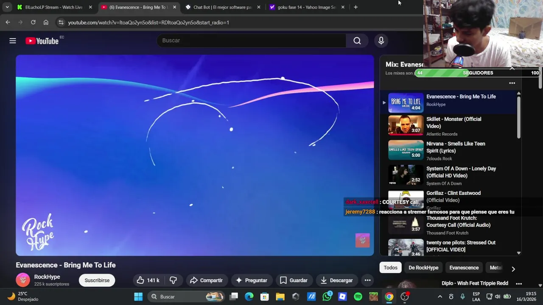
Task: Open Microsoft Edge from taskbar
Action: pyautogui.click(x=249, y=297)
